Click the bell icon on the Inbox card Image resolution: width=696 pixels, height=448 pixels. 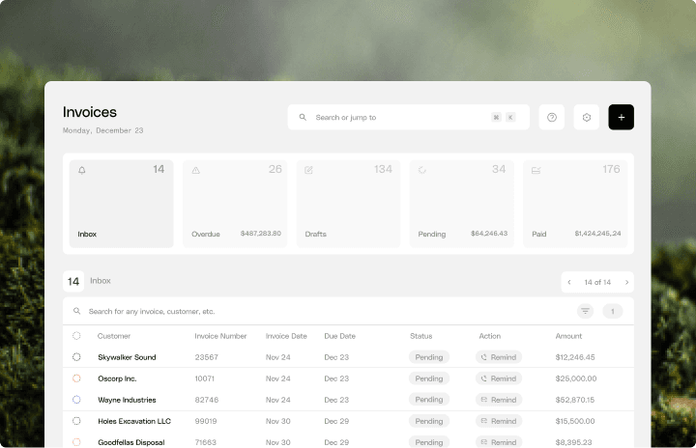[x=82, y=170]
